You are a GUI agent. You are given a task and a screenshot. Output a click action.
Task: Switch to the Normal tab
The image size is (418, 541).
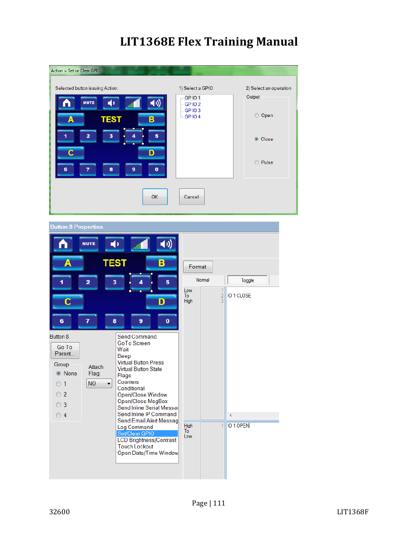click(202, 280)
